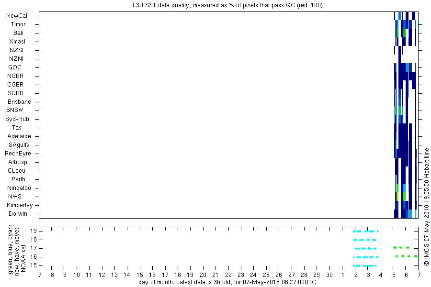Screen dimensions: 431x287
Task: Select the Perth row label
Action: point(18,179)
